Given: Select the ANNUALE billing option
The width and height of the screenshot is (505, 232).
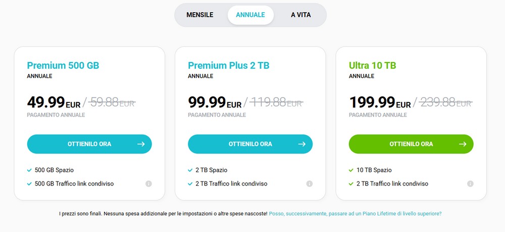Looking at the screenshot, I should pos(250,15).
